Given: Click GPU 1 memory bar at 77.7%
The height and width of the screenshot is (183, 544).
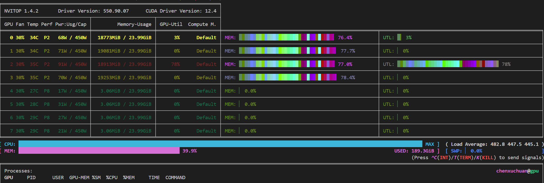Looking at the screenshot, I should click(x=287, y=51).
